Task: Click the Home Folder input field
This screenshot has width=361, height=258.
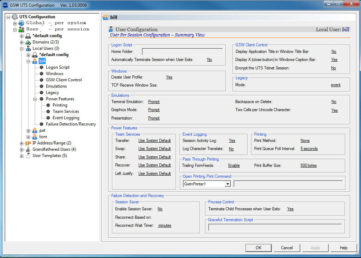Action: tap(182, 52)
